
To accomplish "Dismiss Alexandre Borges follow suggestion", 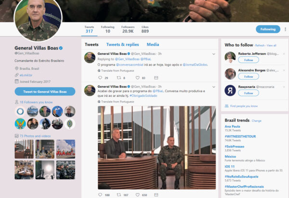I will (284, 70).
